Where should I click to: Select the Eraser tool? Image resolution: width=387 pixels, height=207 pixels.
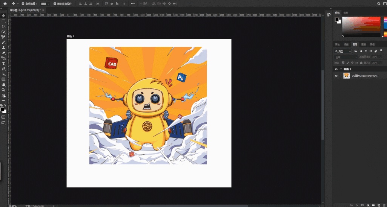coord(3,53)
